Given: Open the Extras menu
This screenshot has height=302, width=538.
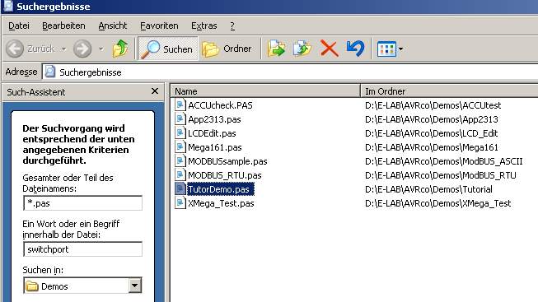Looking at the screenshot, I should [204, 26].
